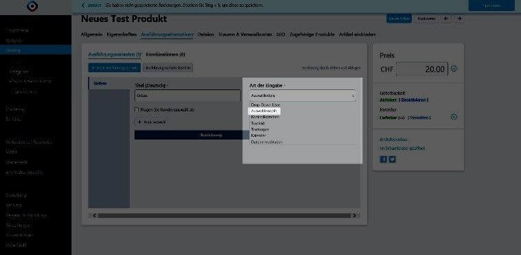Screen dimensions: 521x255
Task: Click 'Ausführungsvariante löschen' button
Action: pyautogui.click(x=167, y=67)
